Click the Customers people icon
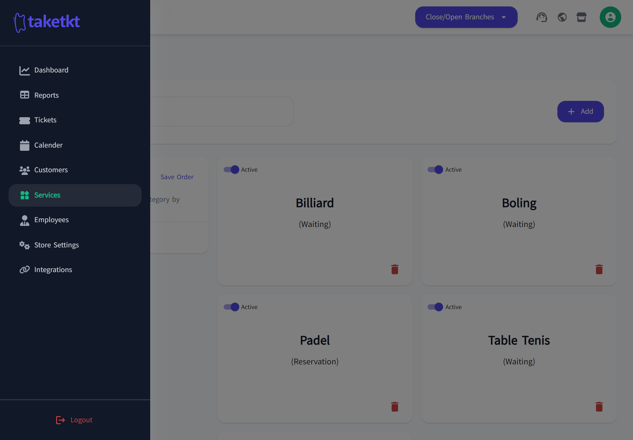Image resolution: width=633 pixels, height=440 pixels. click(x=24, y=170)
